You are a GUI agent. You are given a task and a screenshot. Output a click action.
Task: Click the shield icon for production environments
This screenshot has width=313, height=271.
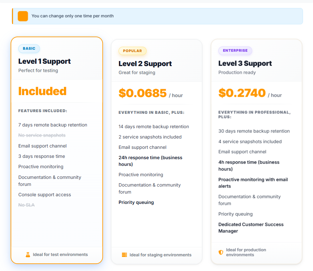point(221,252)
